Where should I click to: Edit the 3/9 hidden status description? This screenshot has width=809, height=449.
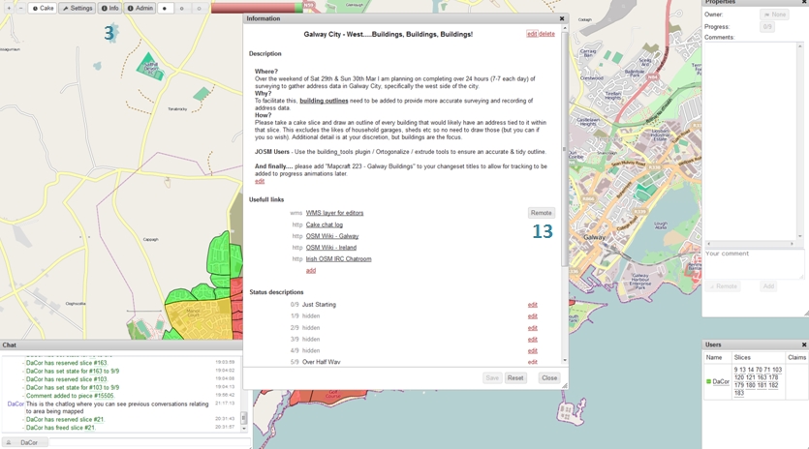tap(533, 340)
